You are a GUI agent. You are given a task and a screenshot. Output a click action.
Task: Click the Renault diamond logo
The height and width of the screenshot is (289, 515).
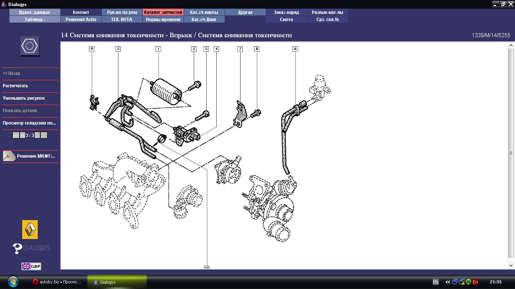(30, 230)
